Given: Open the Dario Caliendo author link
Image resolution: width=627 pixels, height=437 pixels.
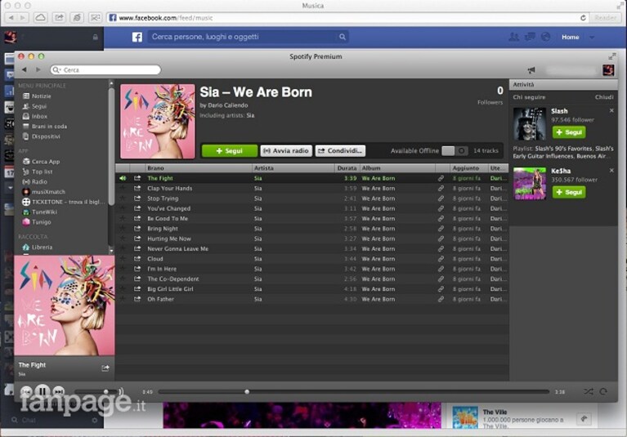Looking at the screenshot, I should coord(227,105).
